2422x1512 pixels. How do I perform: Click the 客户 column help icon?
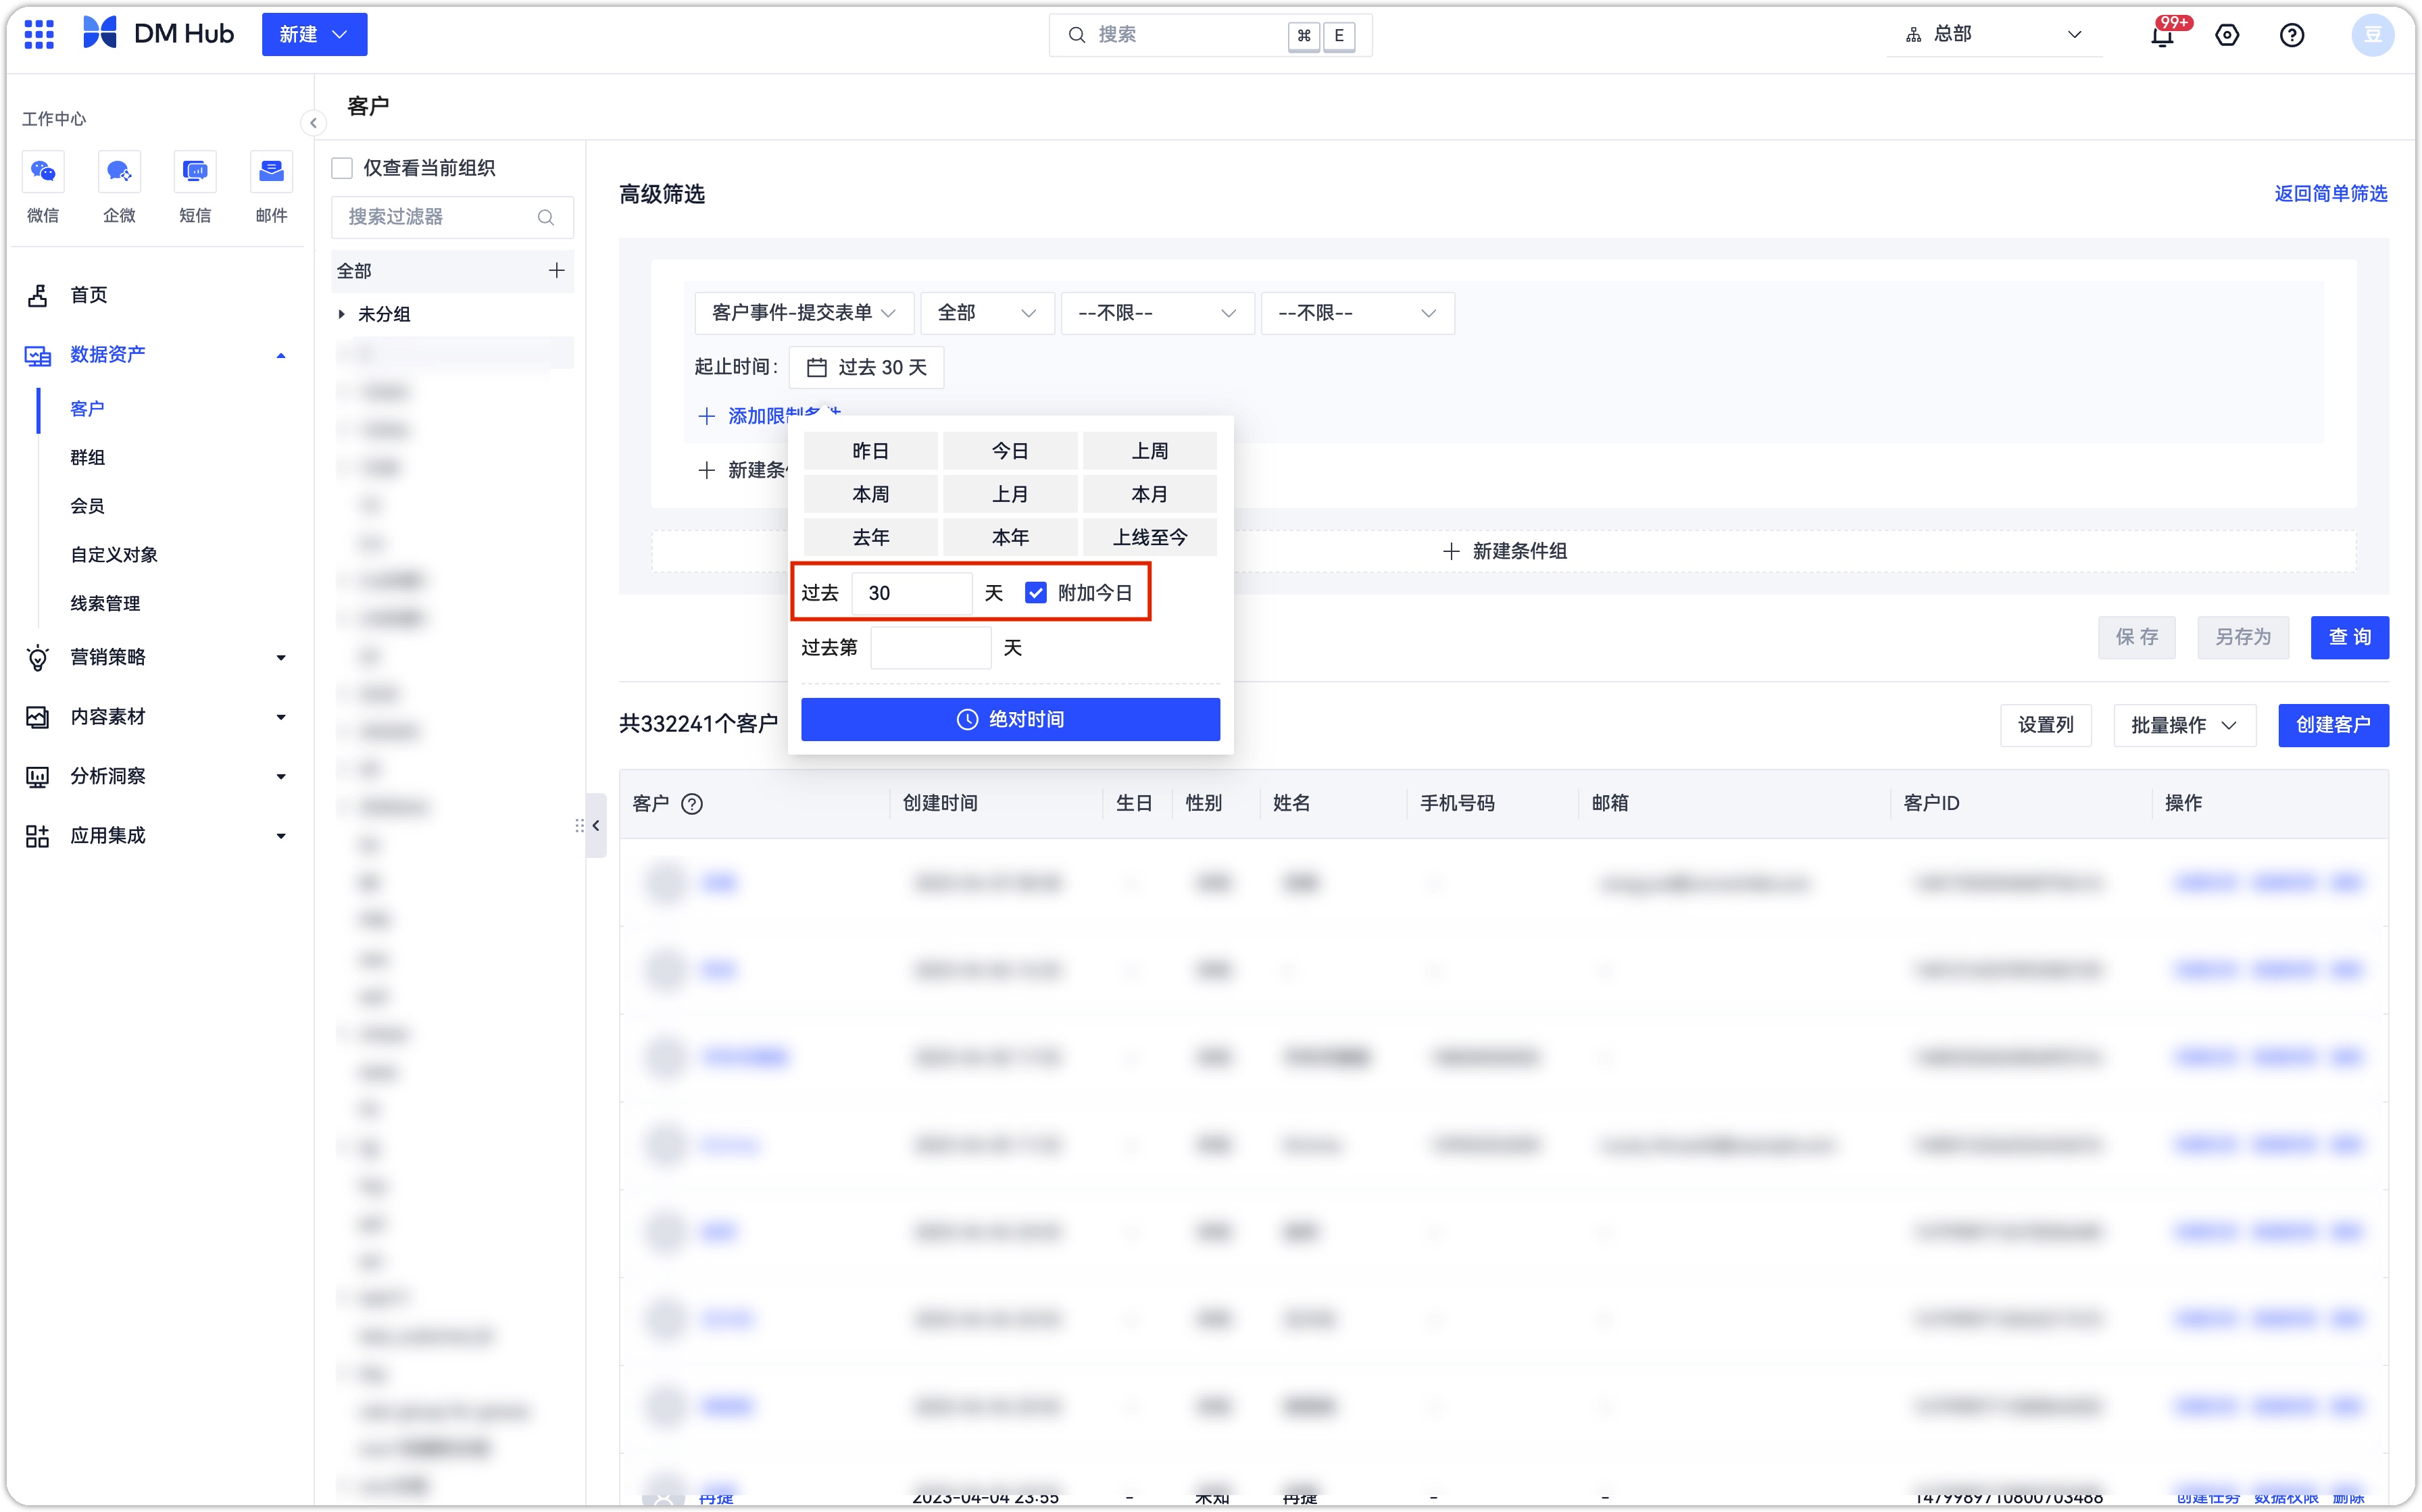[692, 804]
